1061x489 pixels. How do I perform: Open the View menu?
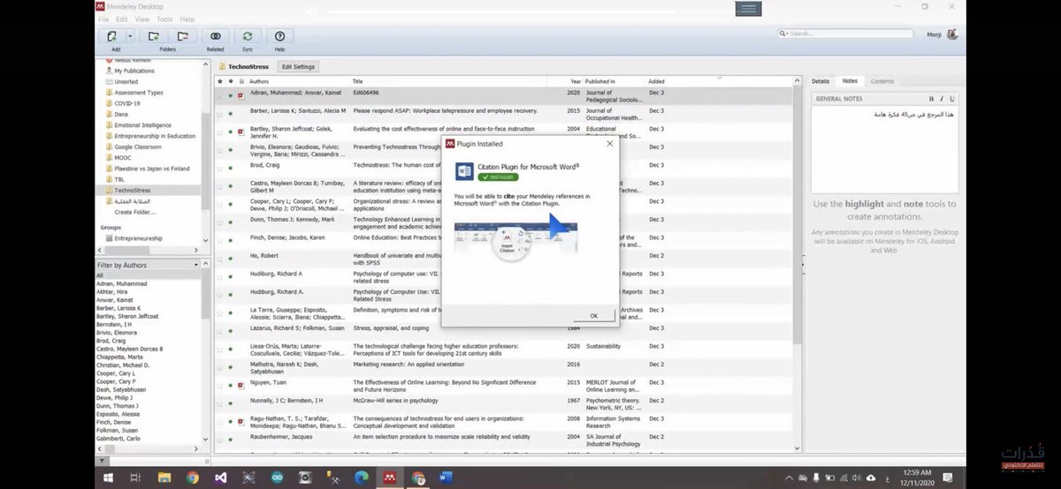pyautogui.click(x=142, y=19)
